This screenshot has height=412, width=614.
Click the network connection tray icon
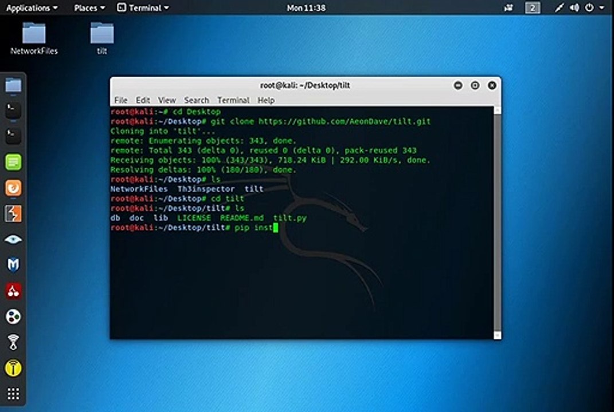(x=559, y=8)
